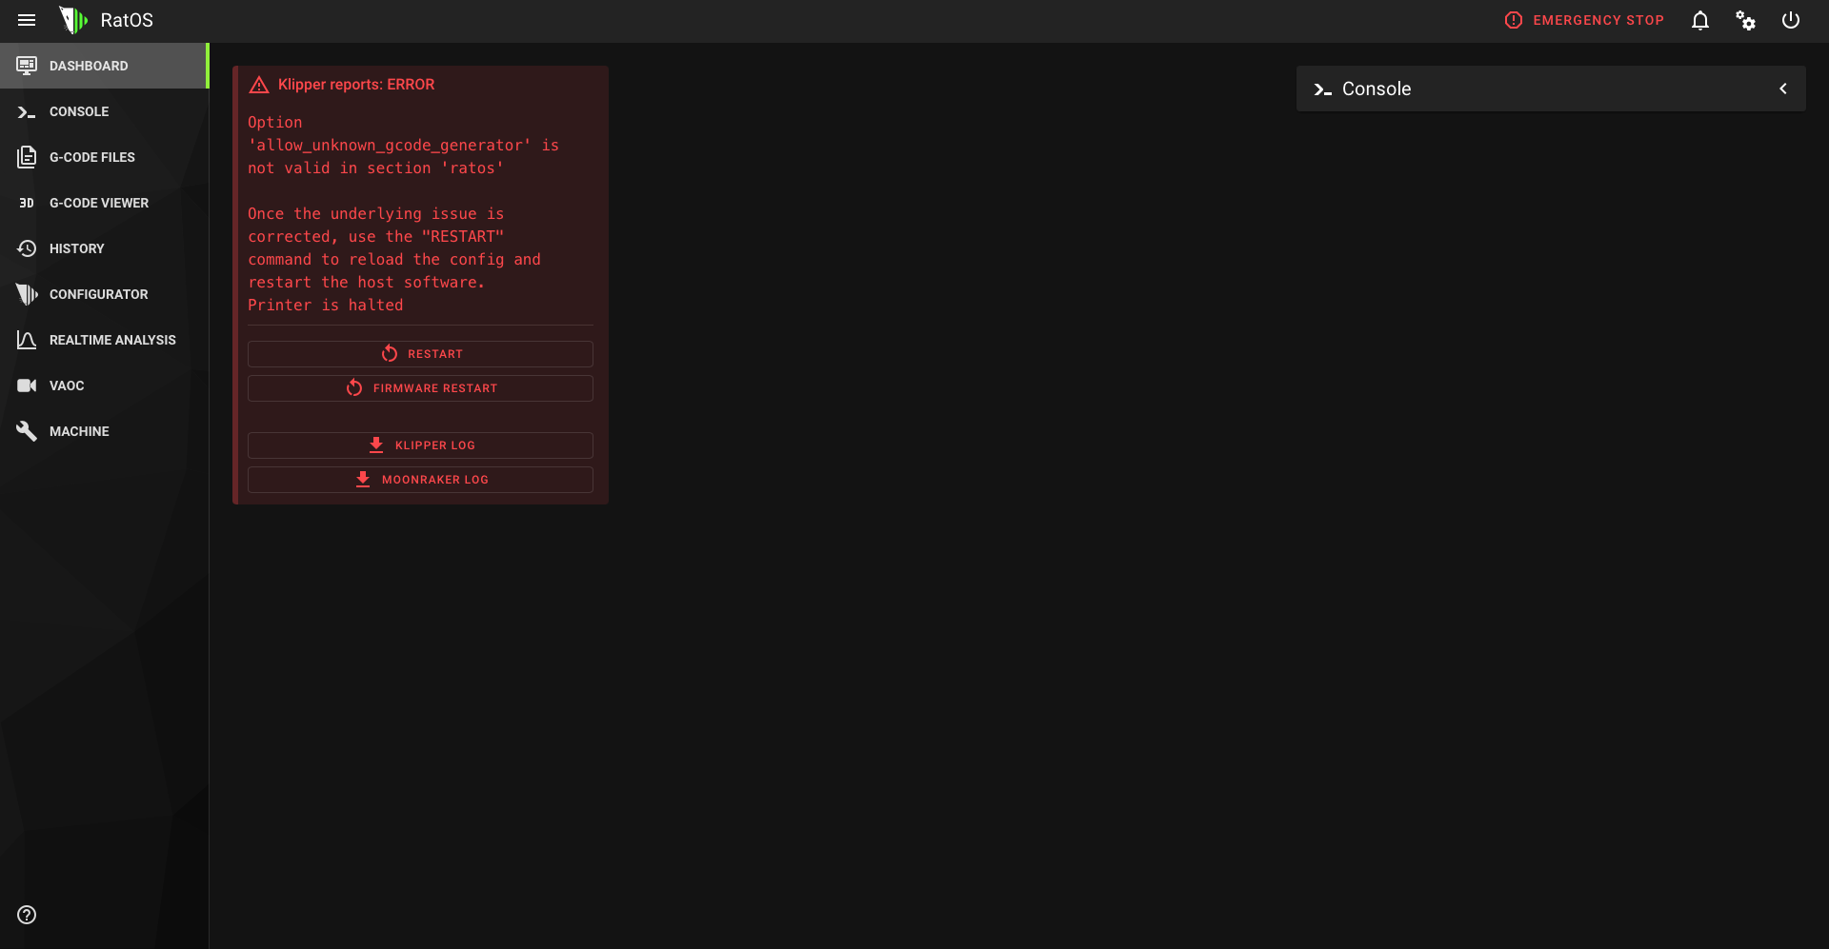This screenshot has width=1829, height=949.
Task: Open the Dashboard page
Action: [x=104, y=66]
